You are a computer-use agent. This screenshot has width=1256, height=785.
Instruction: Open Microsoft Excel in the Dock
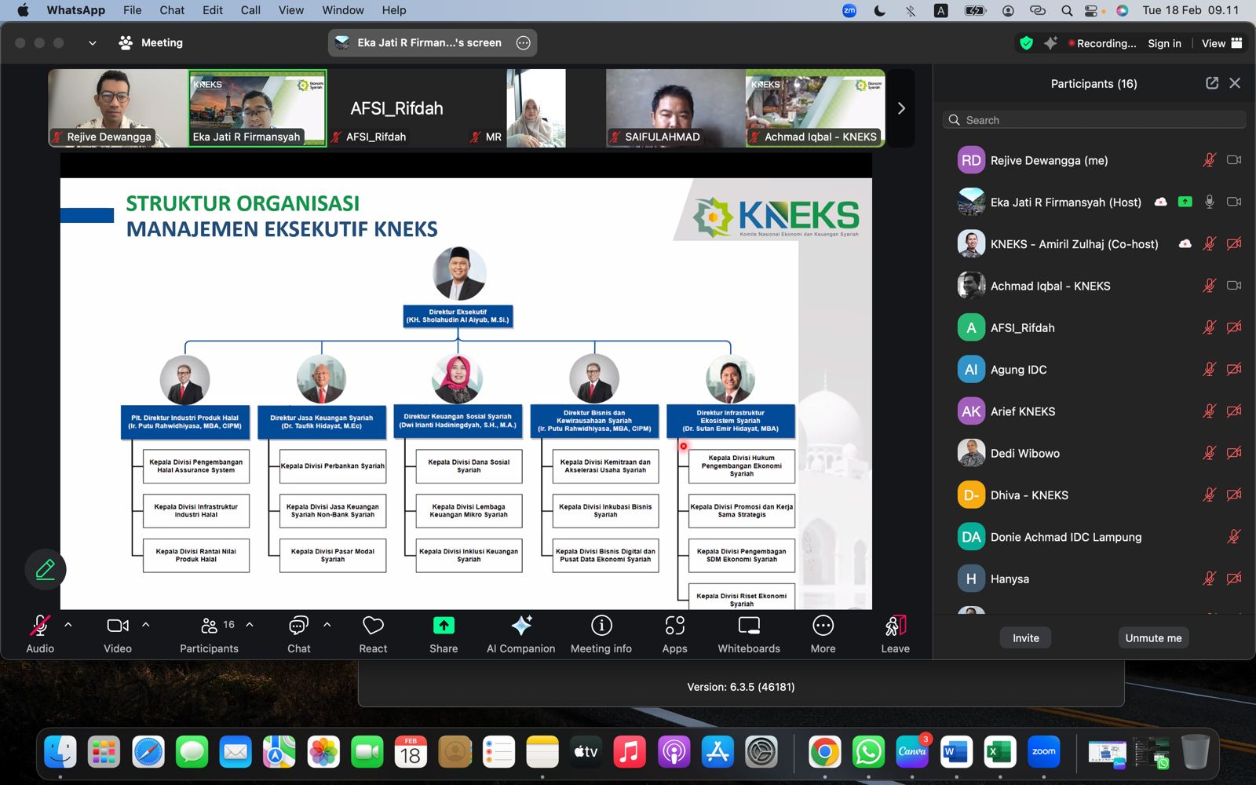click(999, 752)
